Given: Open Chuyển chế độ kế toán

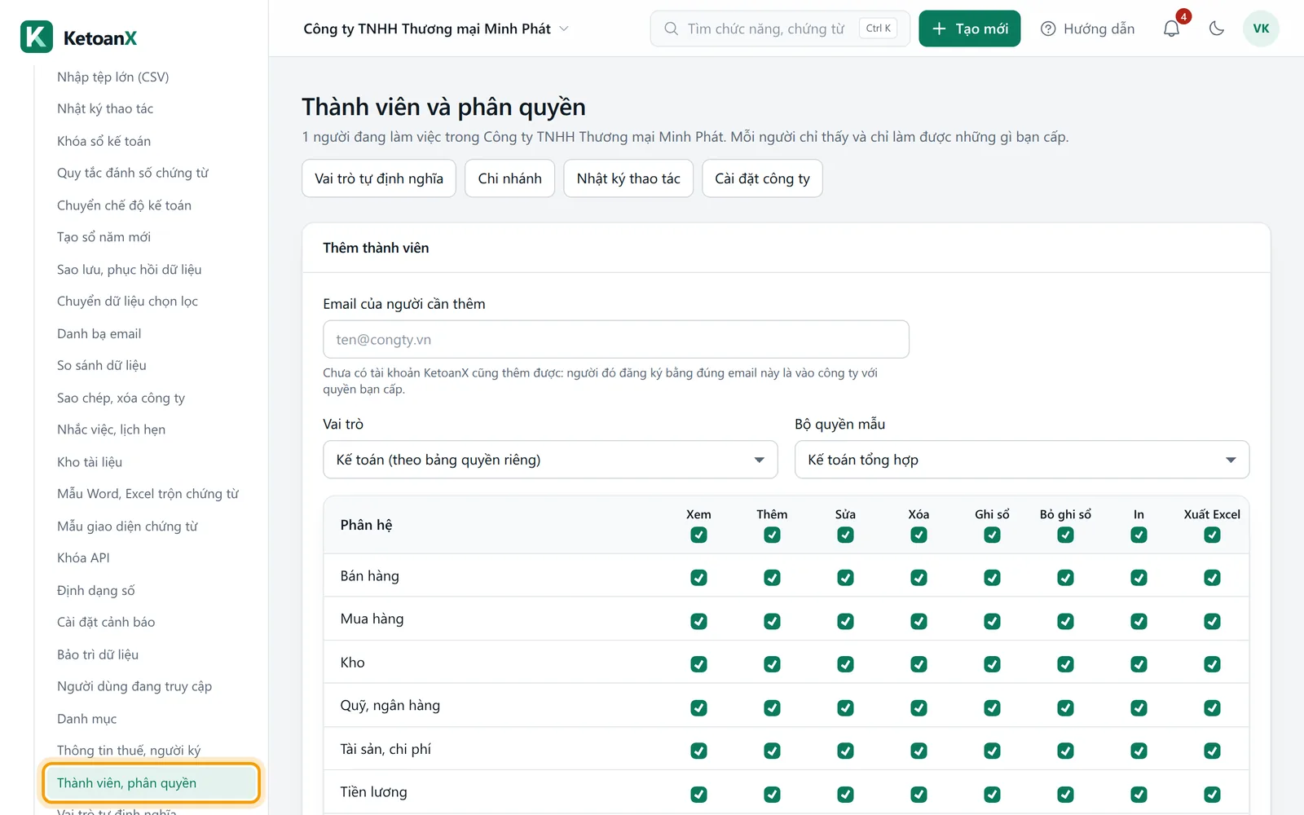Looking at the screenshot, I should pyautogui.click(x=124, y=205).
